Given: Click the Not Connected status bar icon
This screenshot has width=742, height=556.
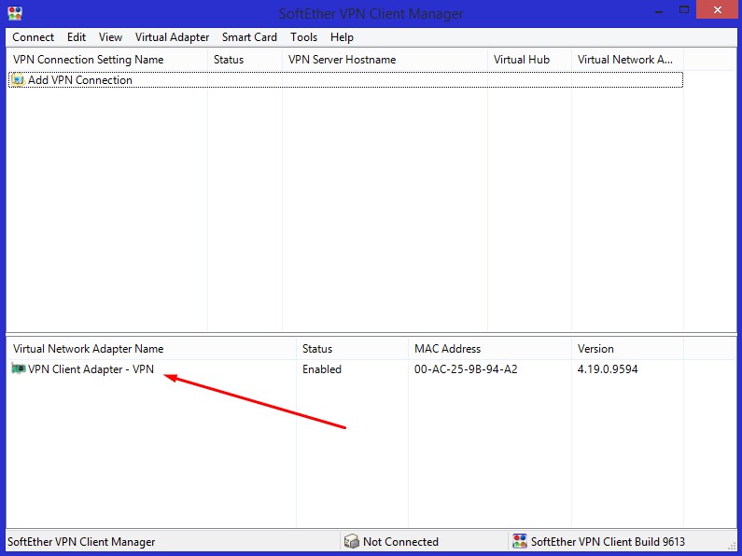Looking at the screenshot, I should pyautogui.click(x=352, y=541).
